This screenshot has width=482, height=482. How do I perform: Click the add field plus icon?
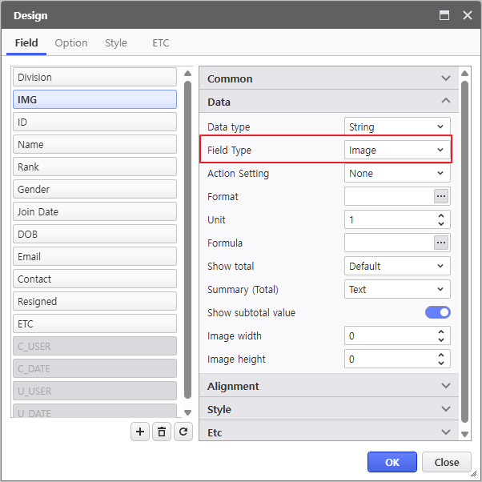[140, 432]
